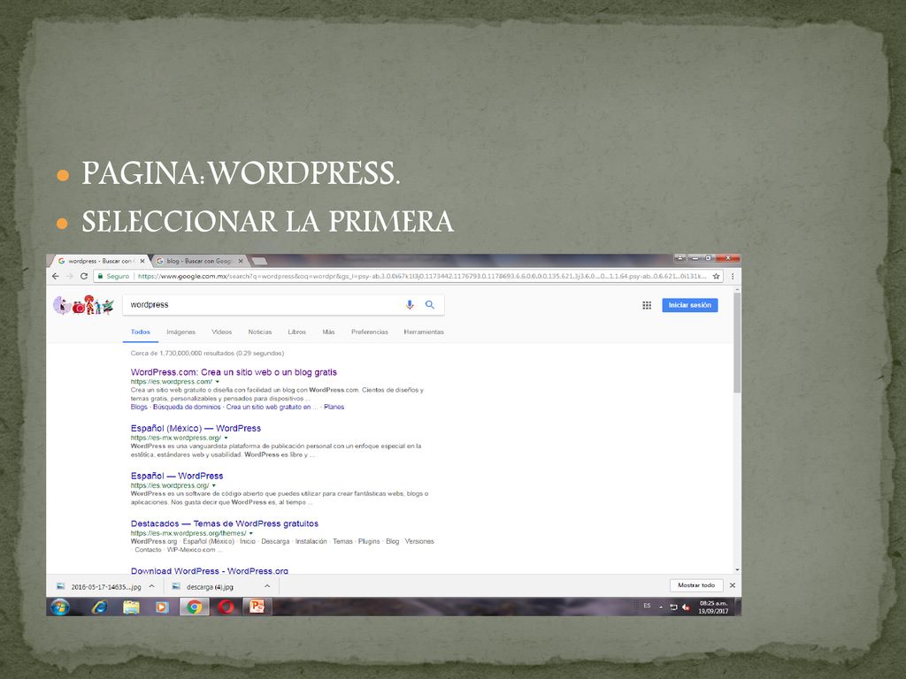Image resolution: width=906 pixels, height=679 pixels.
Task: Open WordPress.com: Crea un sitio web result
Action: [234, 372]
